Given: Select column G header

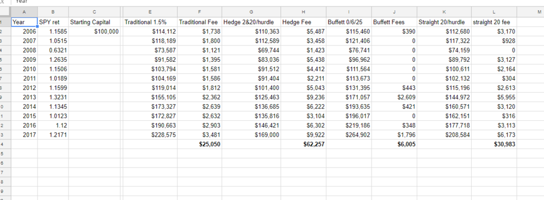Looking at the screenshot, I should [x=251, y=12].
